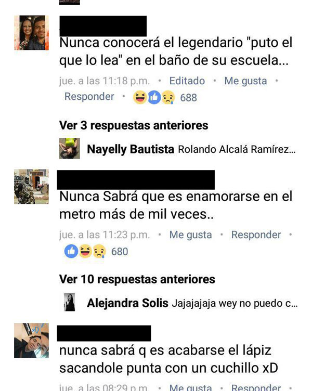Click Responder on the 11:18 p.m. comment
Screen dimensions: 312x391
coord(89,97)
